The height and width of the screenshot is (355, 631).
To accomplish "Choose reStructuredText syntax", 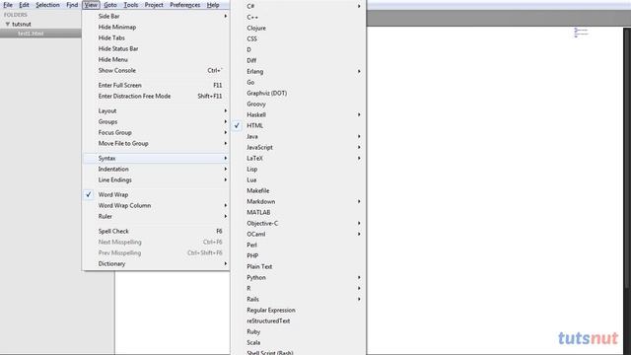I will pyautogui.click(x=298, y=321).
